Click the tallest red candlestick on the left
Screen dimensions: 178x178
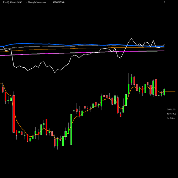tap(14, 114)
